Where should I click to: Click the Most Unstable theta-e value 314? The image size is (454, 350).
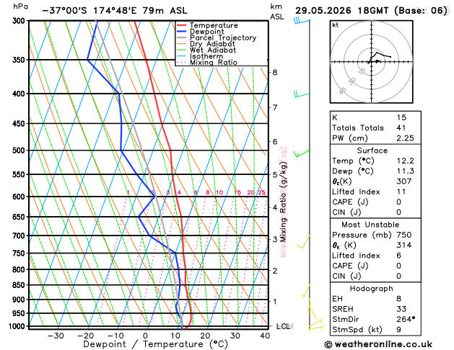click(404, 245)
